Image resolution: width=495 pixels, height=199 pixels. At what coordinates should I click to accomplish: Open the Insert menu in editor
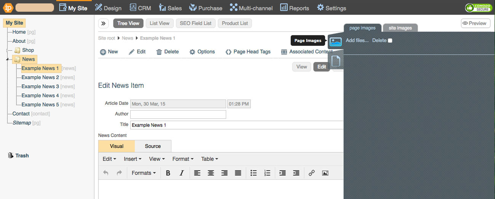coord(133,159)
